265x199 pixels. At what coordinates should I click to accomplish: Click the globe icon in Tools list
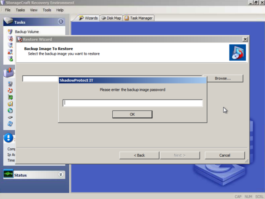(x=10, y=111)
